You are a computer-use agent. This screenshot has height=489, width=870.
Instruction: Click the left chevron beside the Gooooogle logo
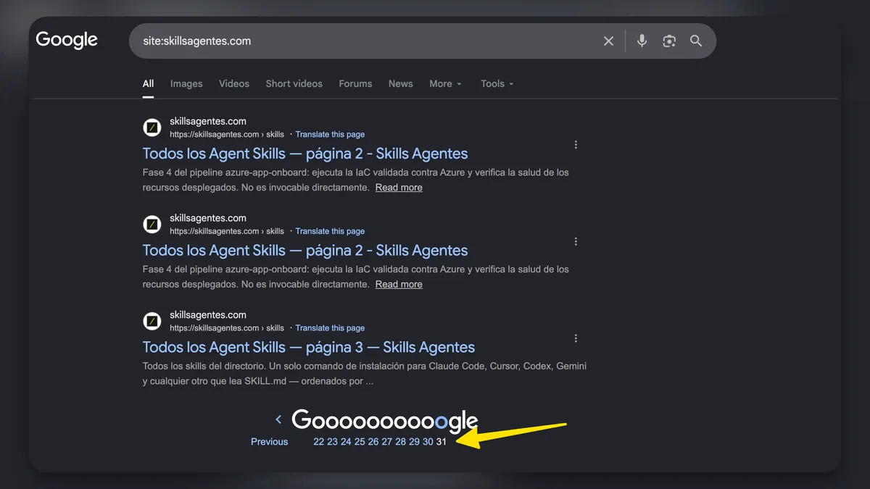(x=278, y=419)
